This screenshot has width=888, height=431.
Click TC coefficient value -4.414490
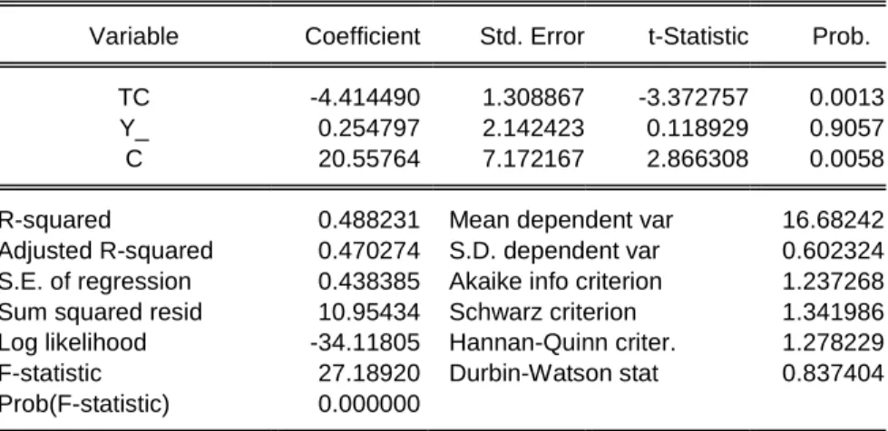[x=366, y=98]
